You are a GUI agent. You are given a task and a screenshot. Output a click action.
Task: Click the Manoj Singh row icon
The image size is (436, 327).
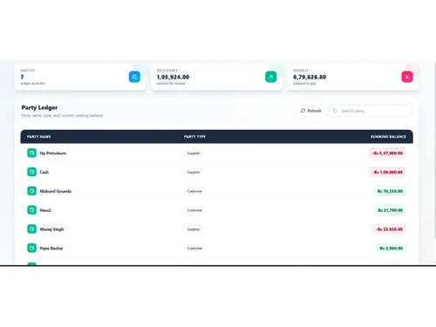tap(31, 229)
